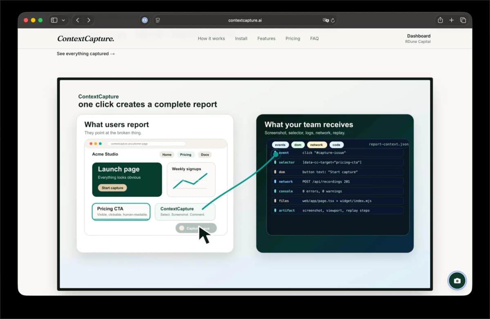This screenshot has width=490, height=319.
Task: Go back with the back arrow
Action: point(78,20)
